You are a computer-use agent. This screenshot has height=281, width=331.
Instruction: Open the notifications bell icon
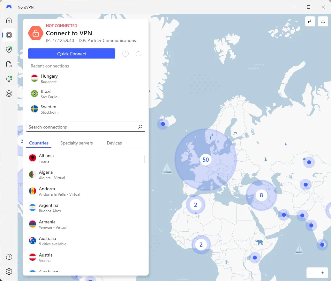coord(323,21)
